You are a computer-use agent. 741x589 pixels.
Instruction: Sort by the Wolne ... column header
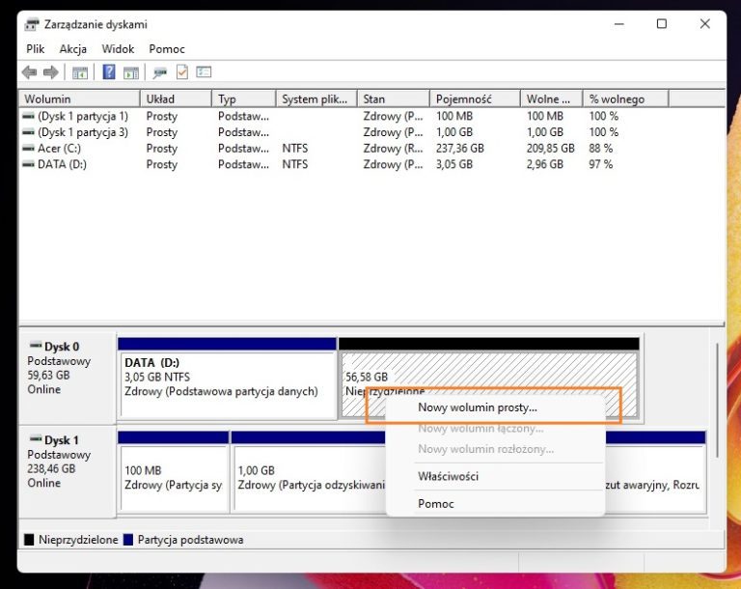click(x=552, y=98)
